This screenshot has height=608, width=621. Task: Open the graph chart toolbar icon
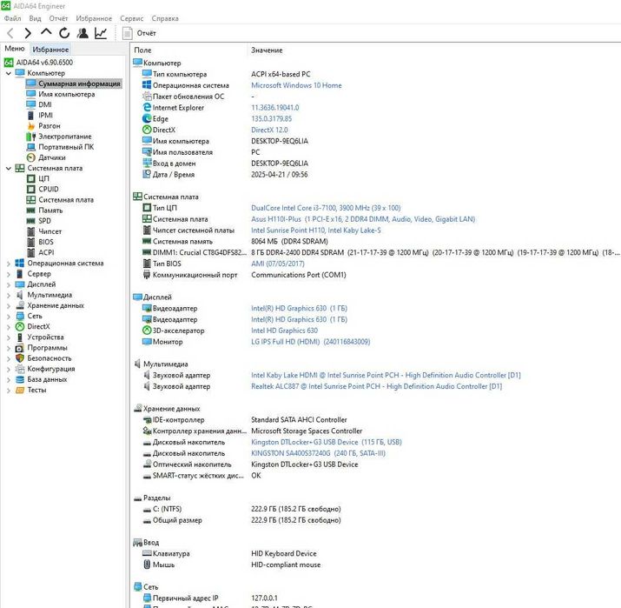101,33
